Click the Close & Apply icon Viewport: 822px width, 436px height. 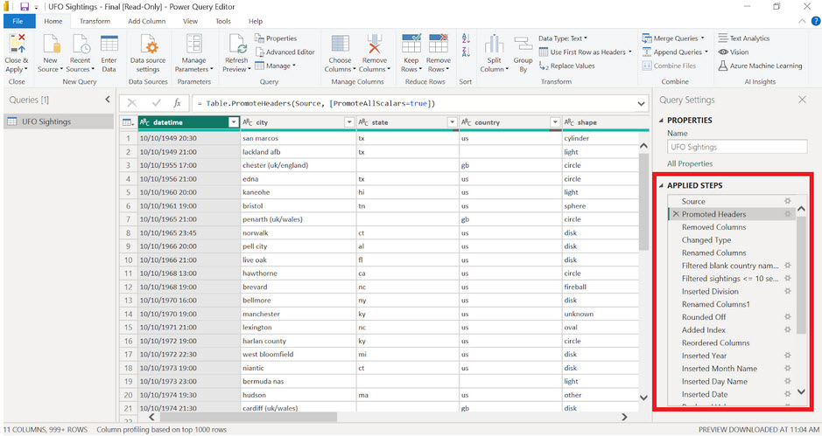pyautogui.click(x=18, y=44)
